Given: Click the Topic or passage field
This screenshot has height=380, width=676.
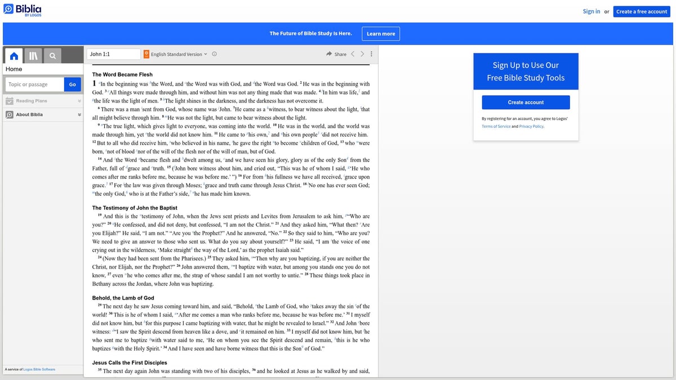Looking at the screenshot, I should pyautogui.click(x=34, y=84).
